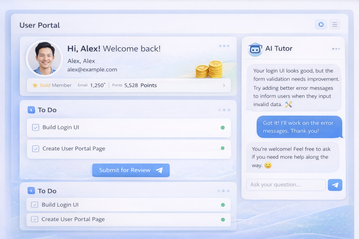Open the three-dot options on the welcome card
This screenshot has height=239, width=359.
point(224,46)
